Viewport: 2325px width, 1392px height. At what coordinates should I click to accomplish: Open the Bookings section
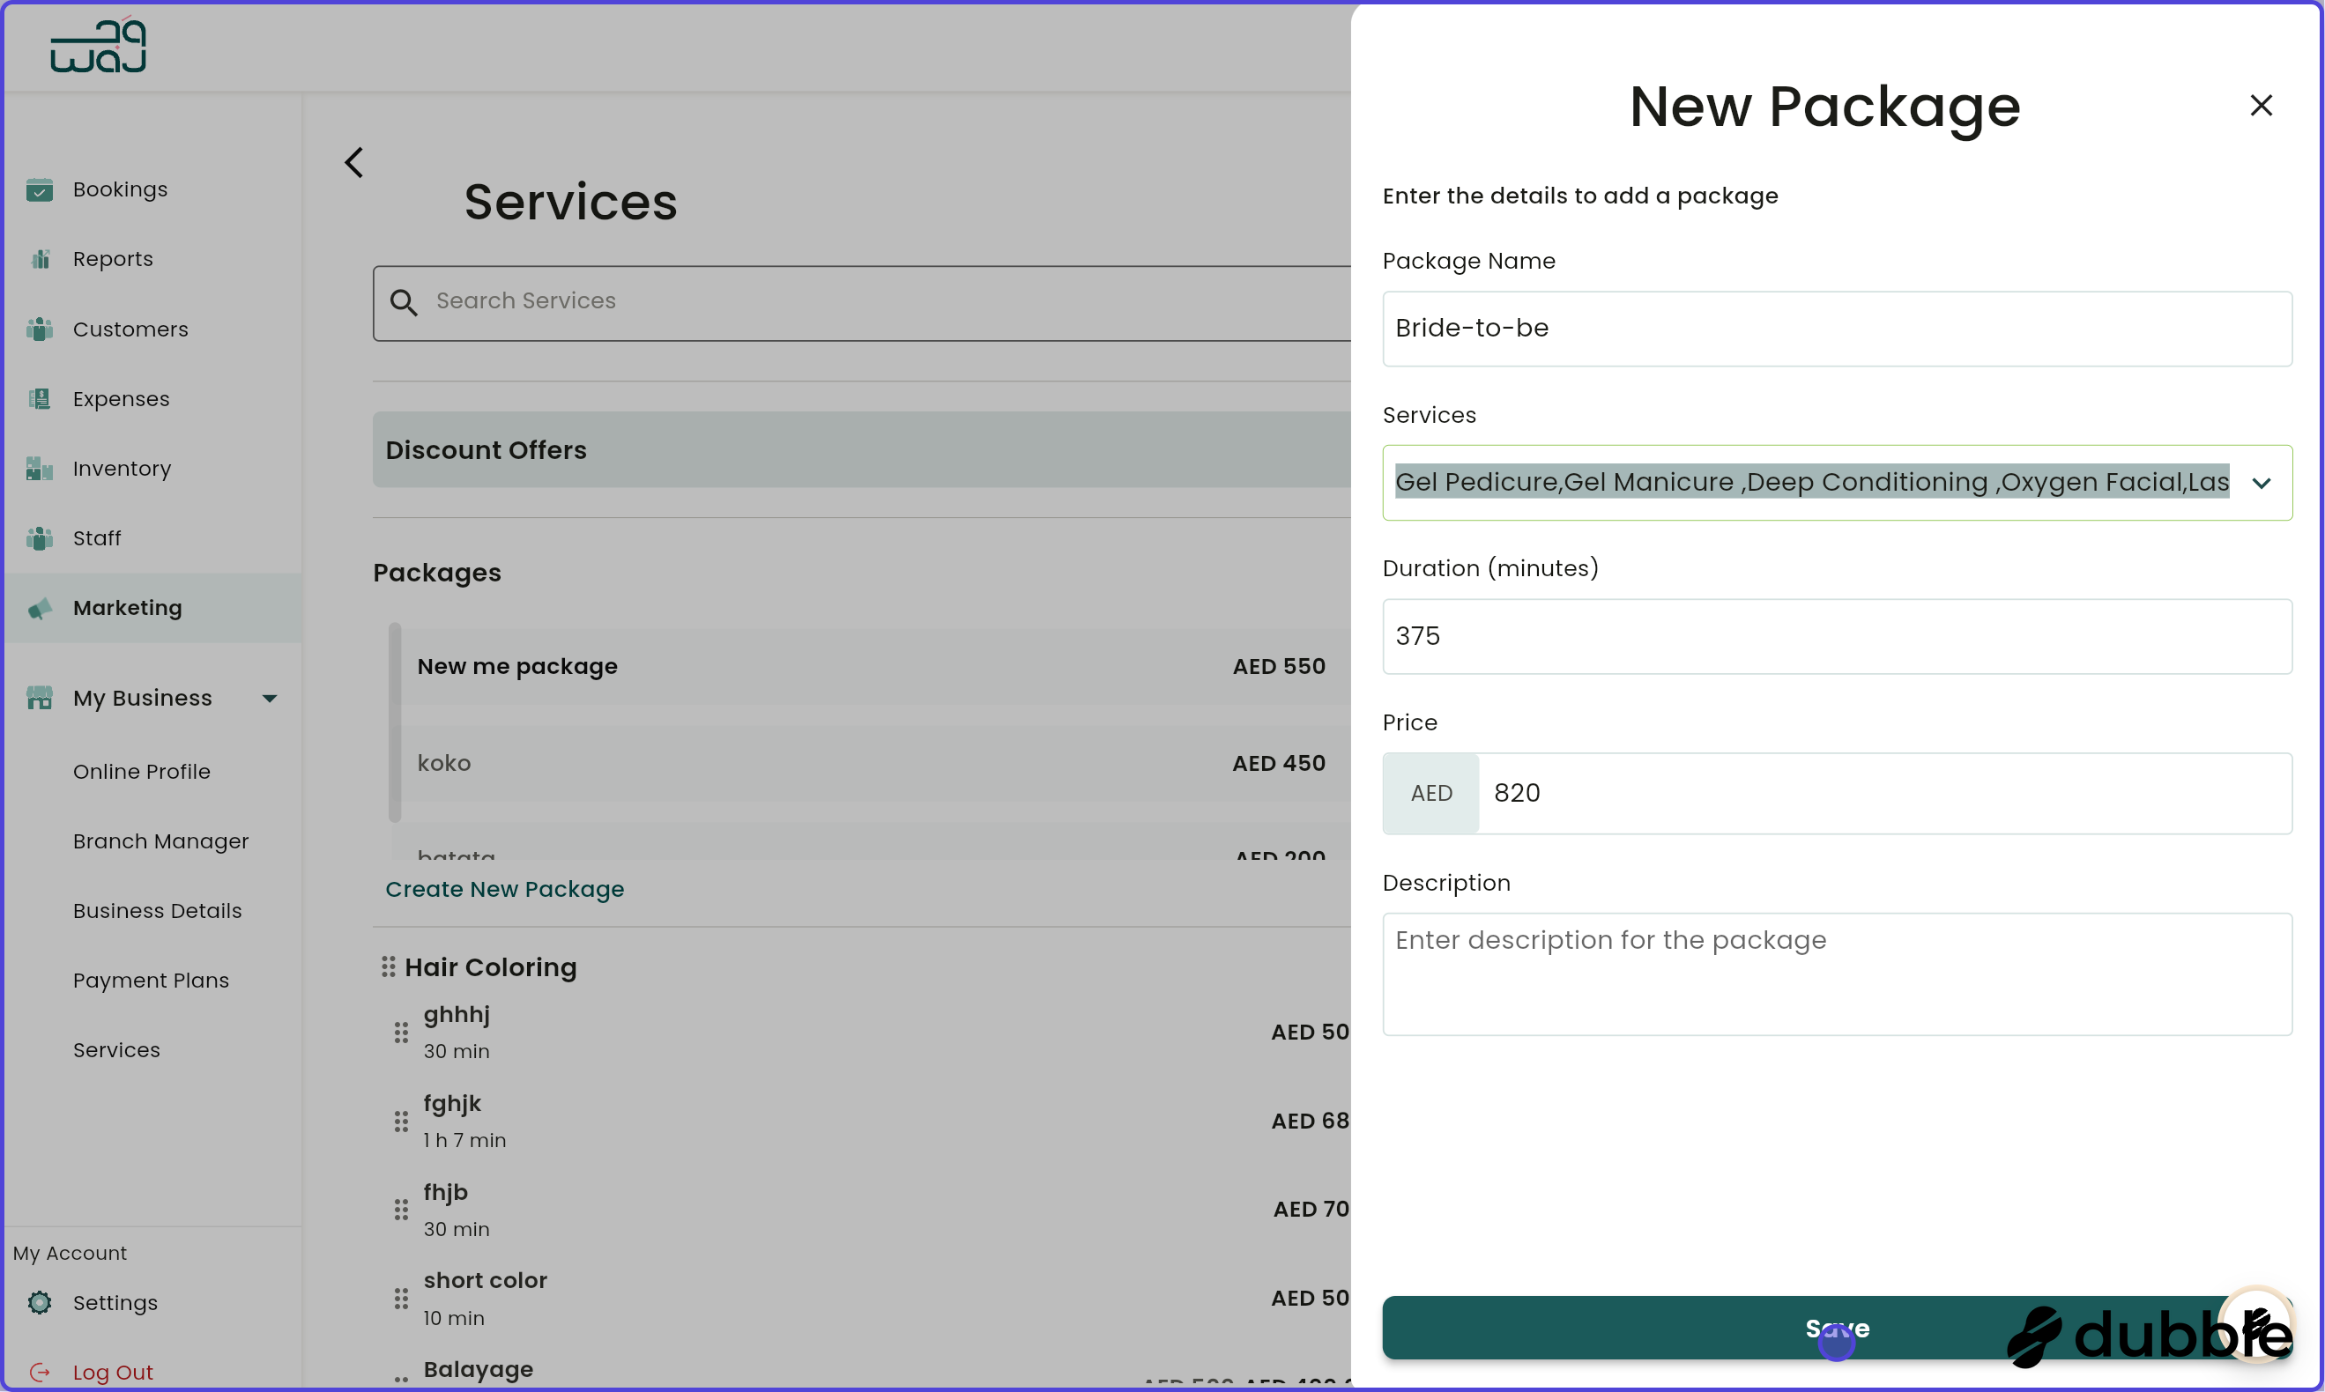point(41,189)
